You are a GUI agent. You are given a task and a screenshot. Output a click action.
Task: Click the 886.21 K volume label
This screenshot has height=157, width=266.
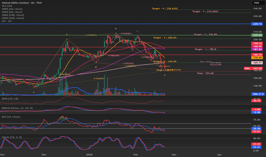click(x=258, y=94)
